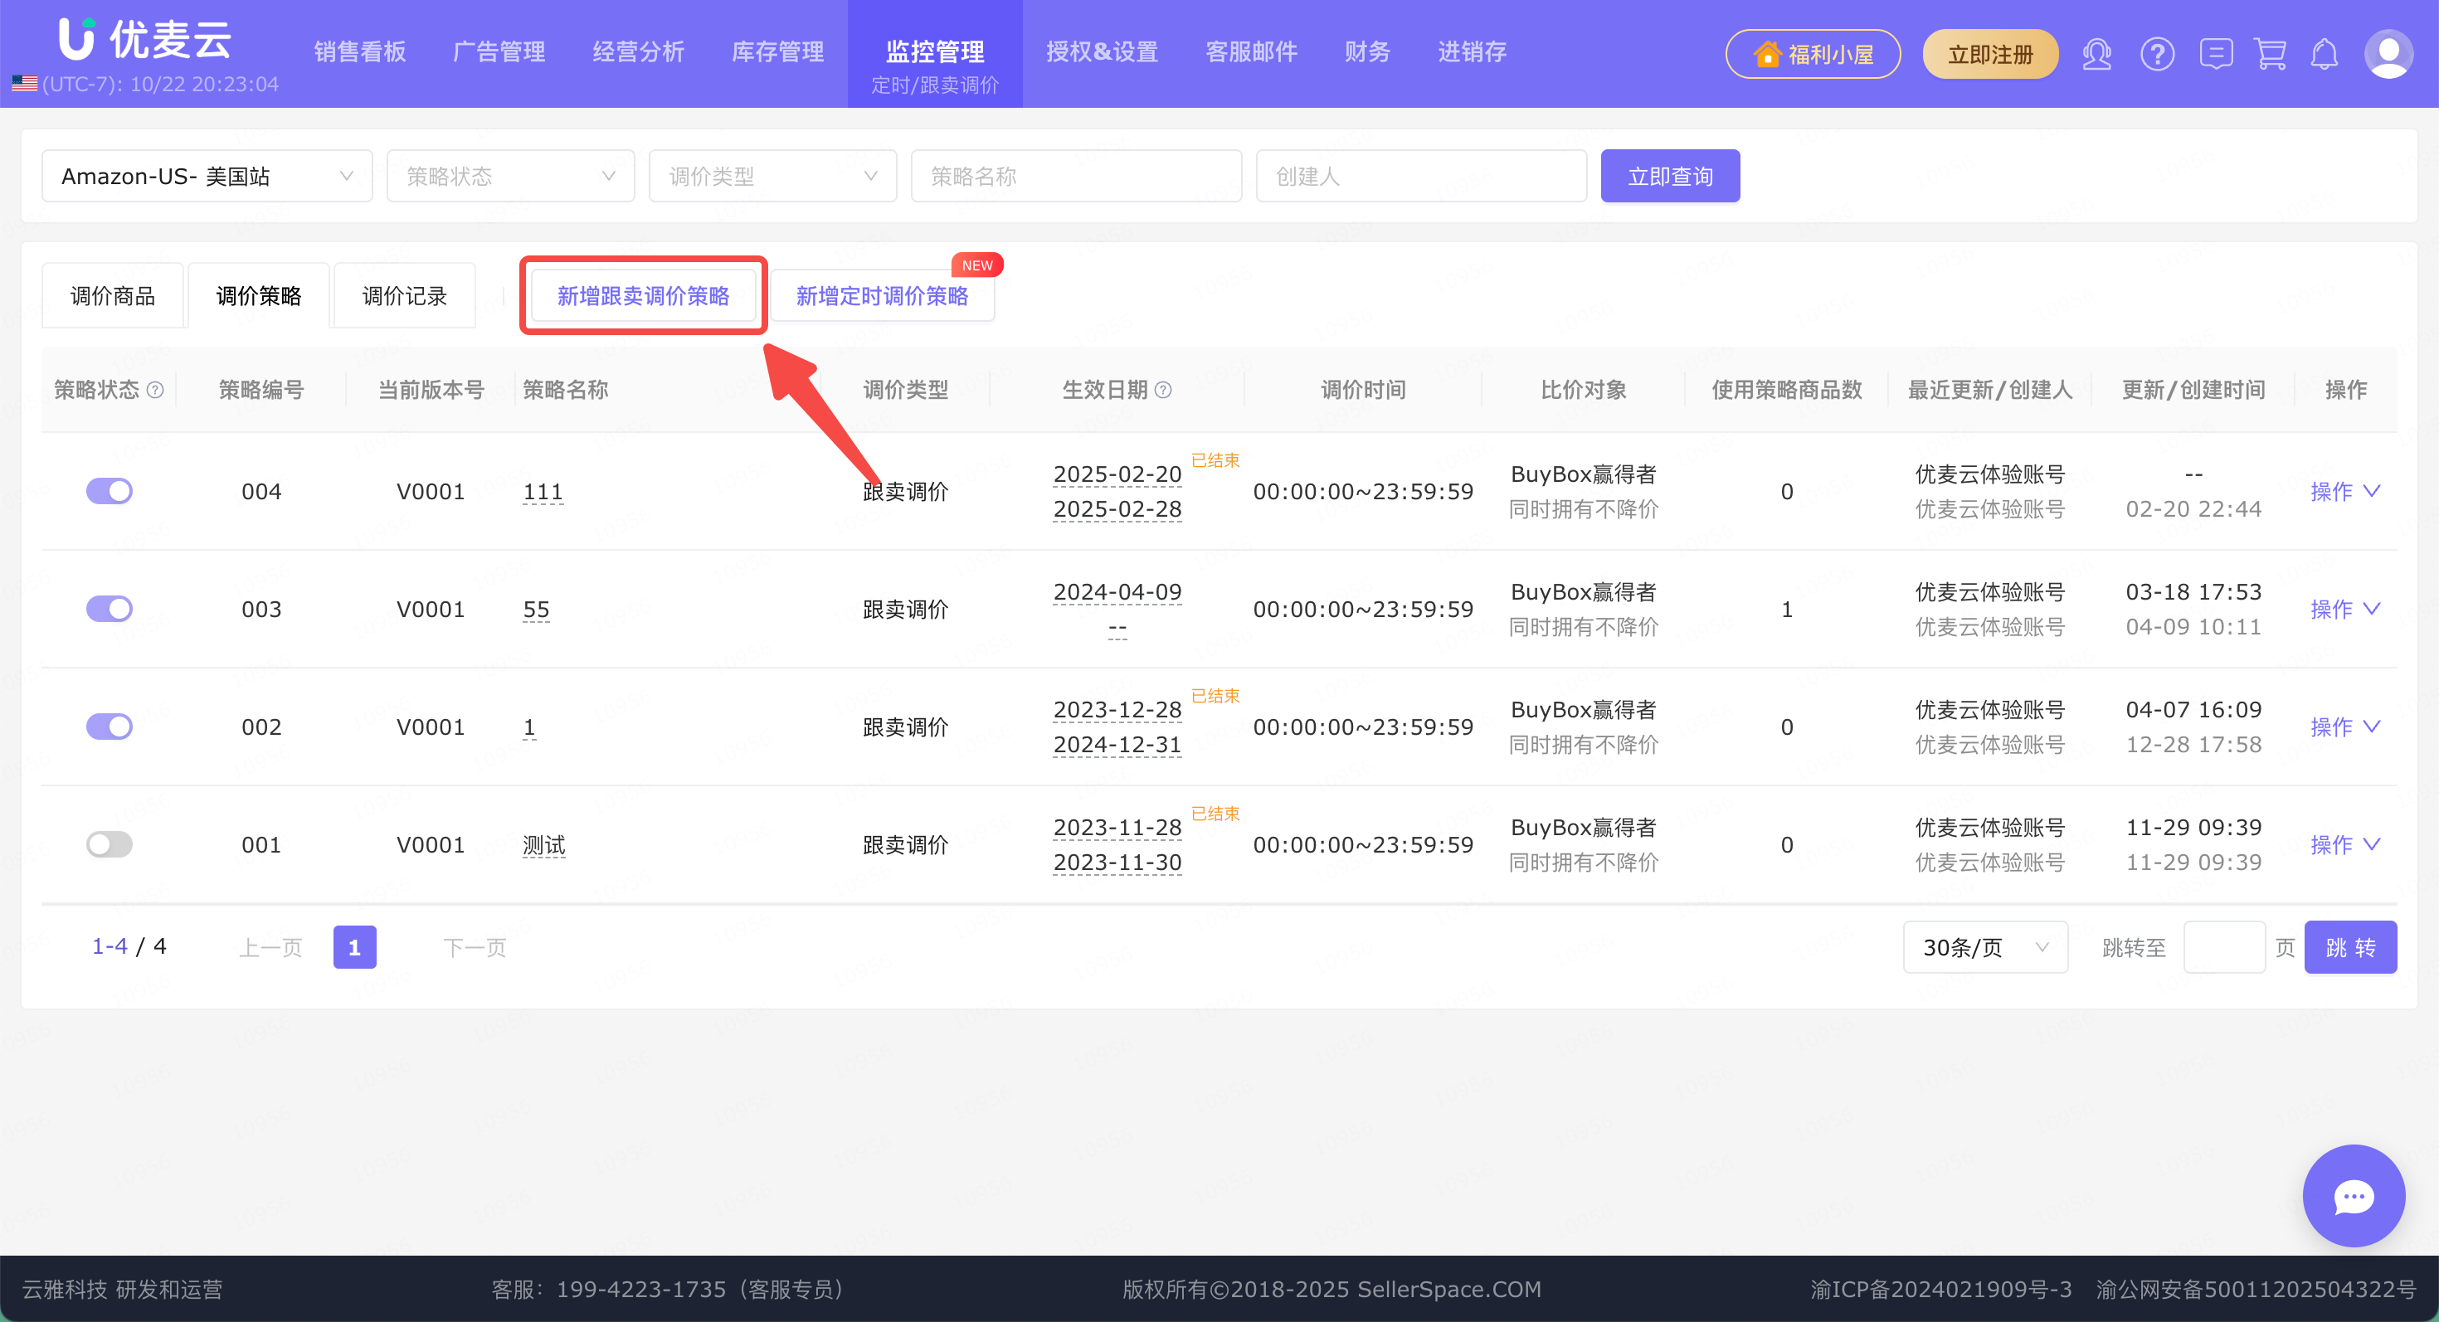
Task: Click 新增定时调价策略 button
Action: click(882, 296)
